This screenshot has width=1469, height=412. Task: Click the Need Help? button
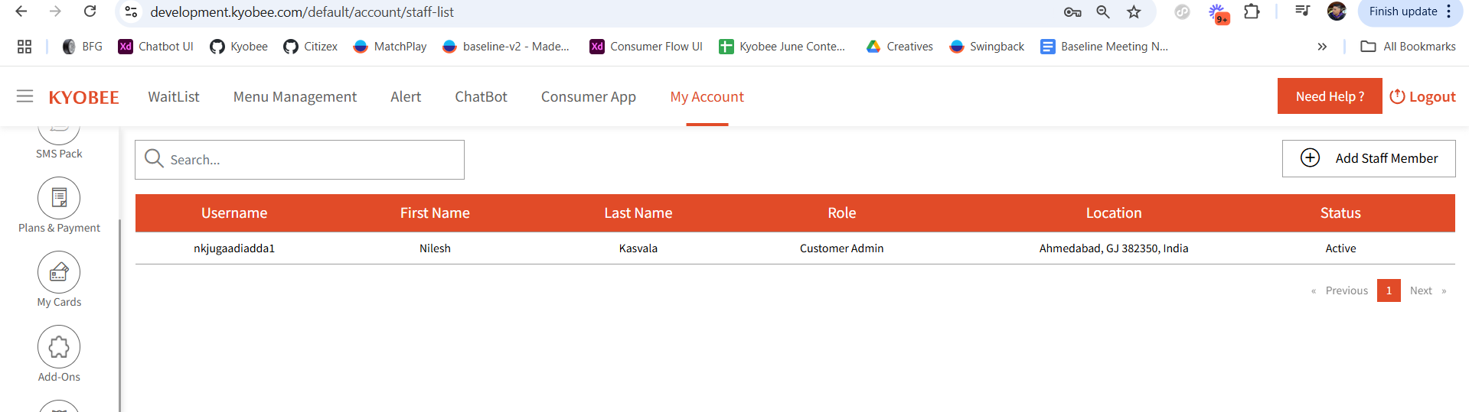coord(1330,96)
